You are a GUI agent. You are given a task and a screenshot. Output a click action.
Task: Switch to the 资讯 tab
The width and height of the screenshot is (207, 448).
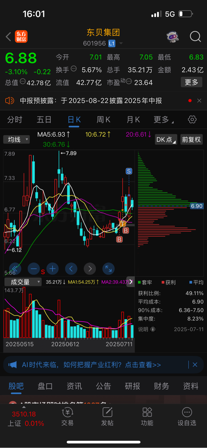tap(74, 386)
